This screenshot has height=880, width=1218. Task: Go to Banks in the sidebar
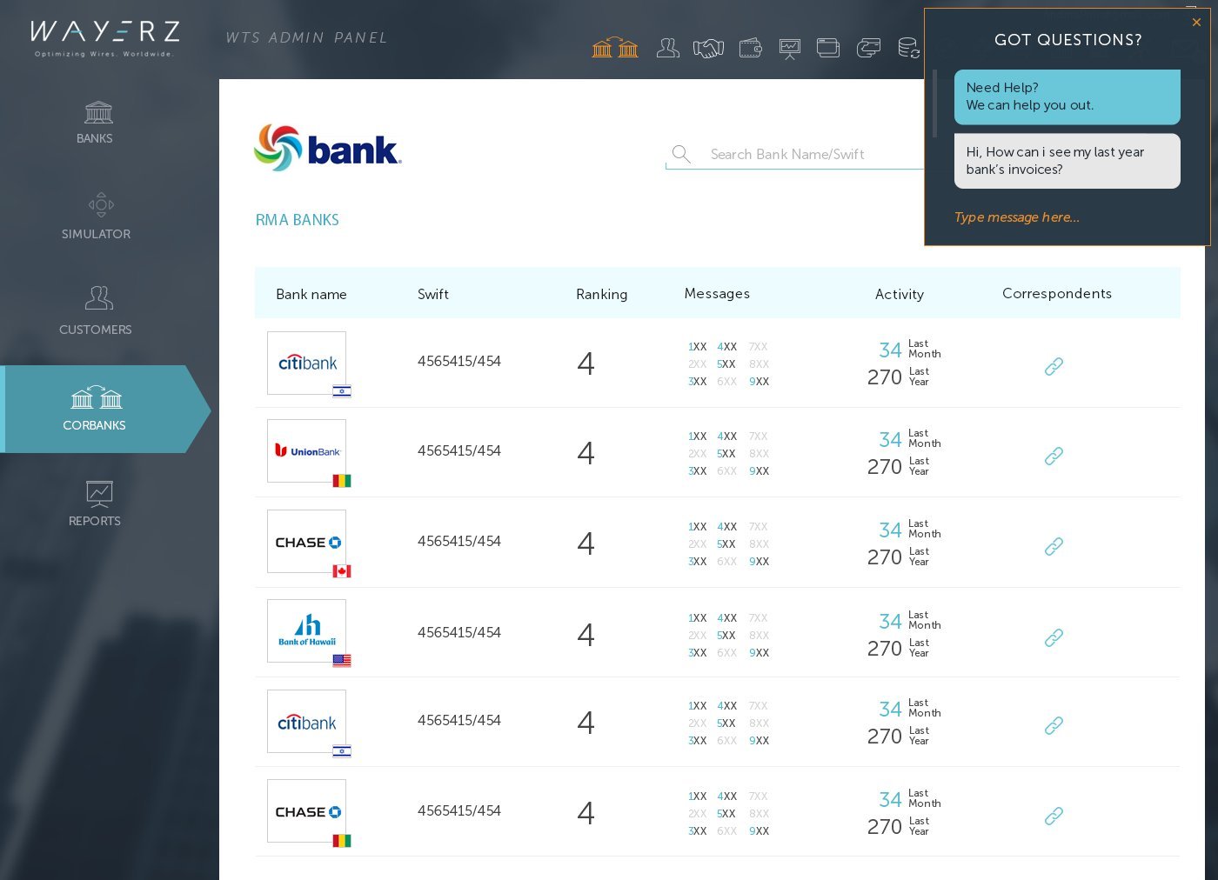(x=95, y=123)
